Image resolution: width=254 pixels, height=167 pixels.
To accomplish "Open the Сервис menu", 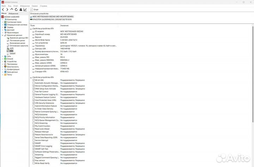I will point(35,6).
